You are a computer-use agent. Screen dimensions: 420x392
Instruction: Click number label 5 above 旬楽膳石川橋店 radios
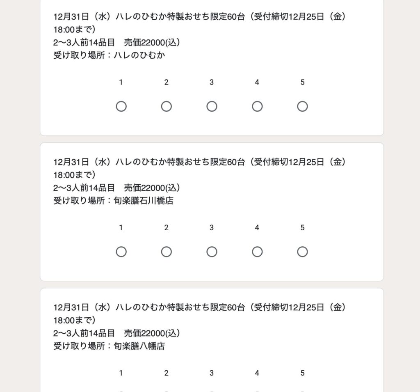click(x=302, y=228)
